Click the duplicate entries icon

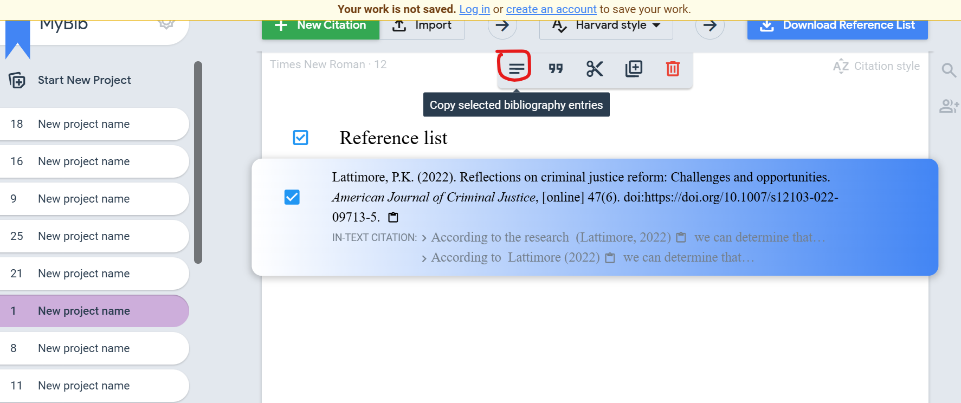634,69
